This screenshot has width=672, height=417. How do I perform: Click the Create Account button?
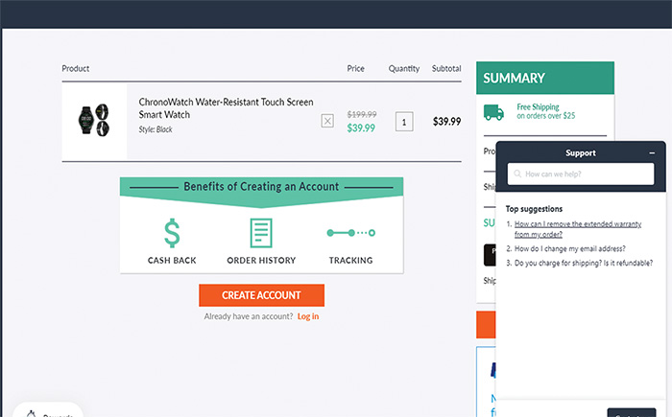point(261,295)
